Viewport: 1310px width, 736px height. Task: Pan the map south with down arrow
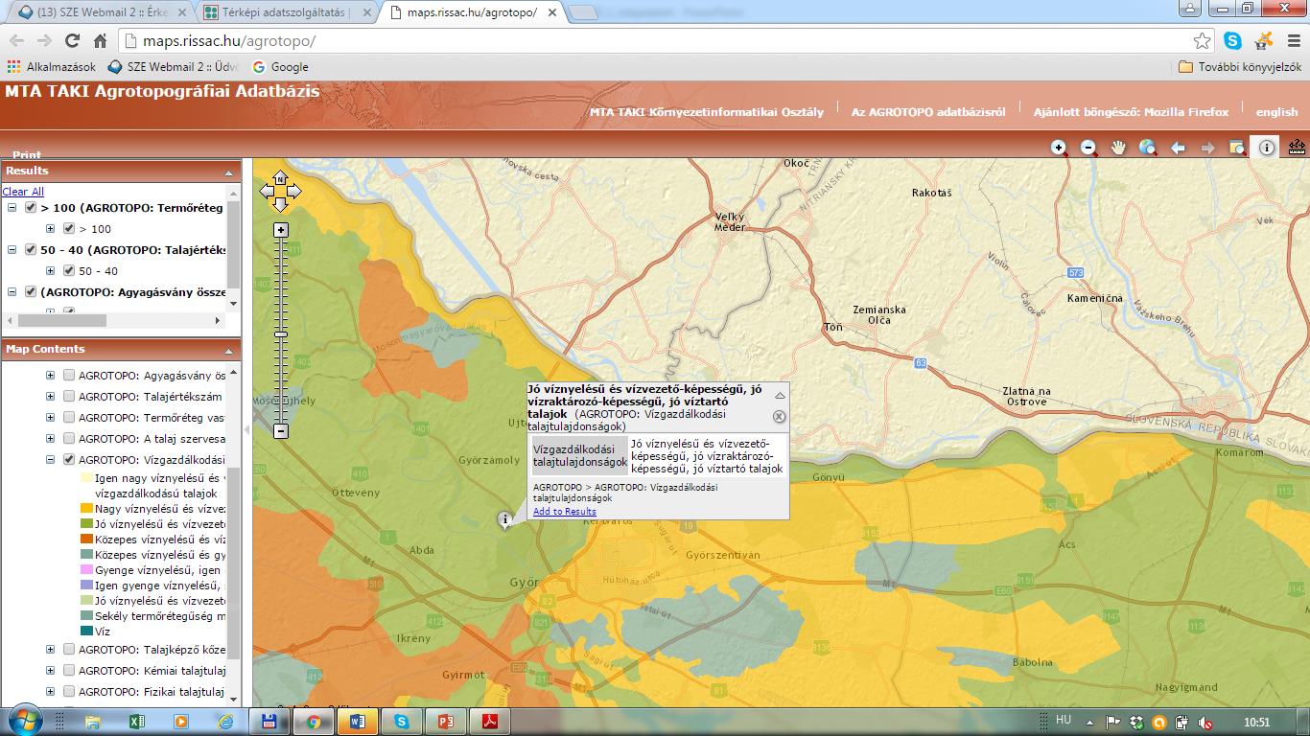[280, 205]
